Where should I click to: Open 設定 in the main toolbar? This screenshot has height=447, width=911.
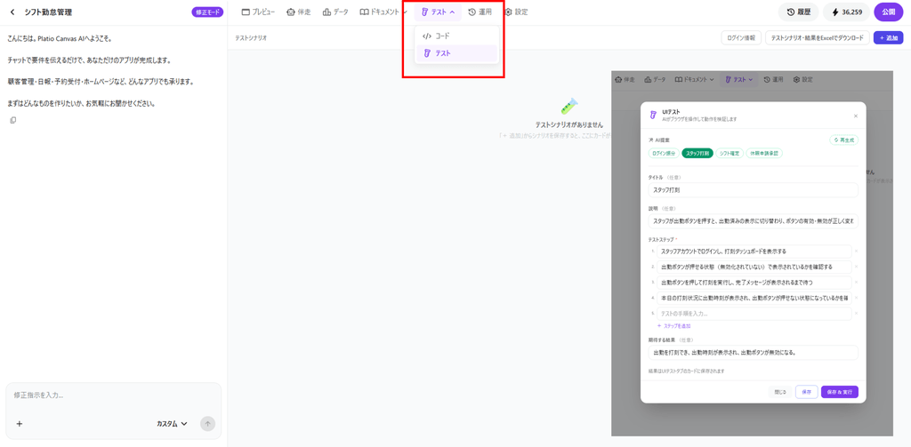(x=516, y=12)
